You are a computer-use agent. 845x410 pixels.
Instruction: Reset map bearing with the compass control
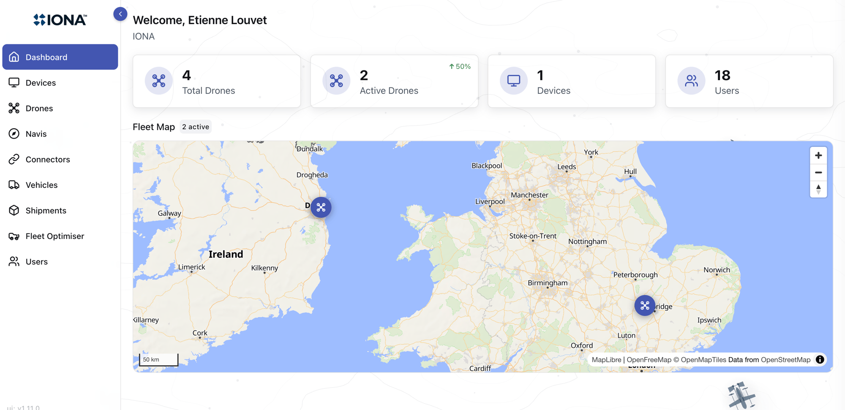coord(818,189)
